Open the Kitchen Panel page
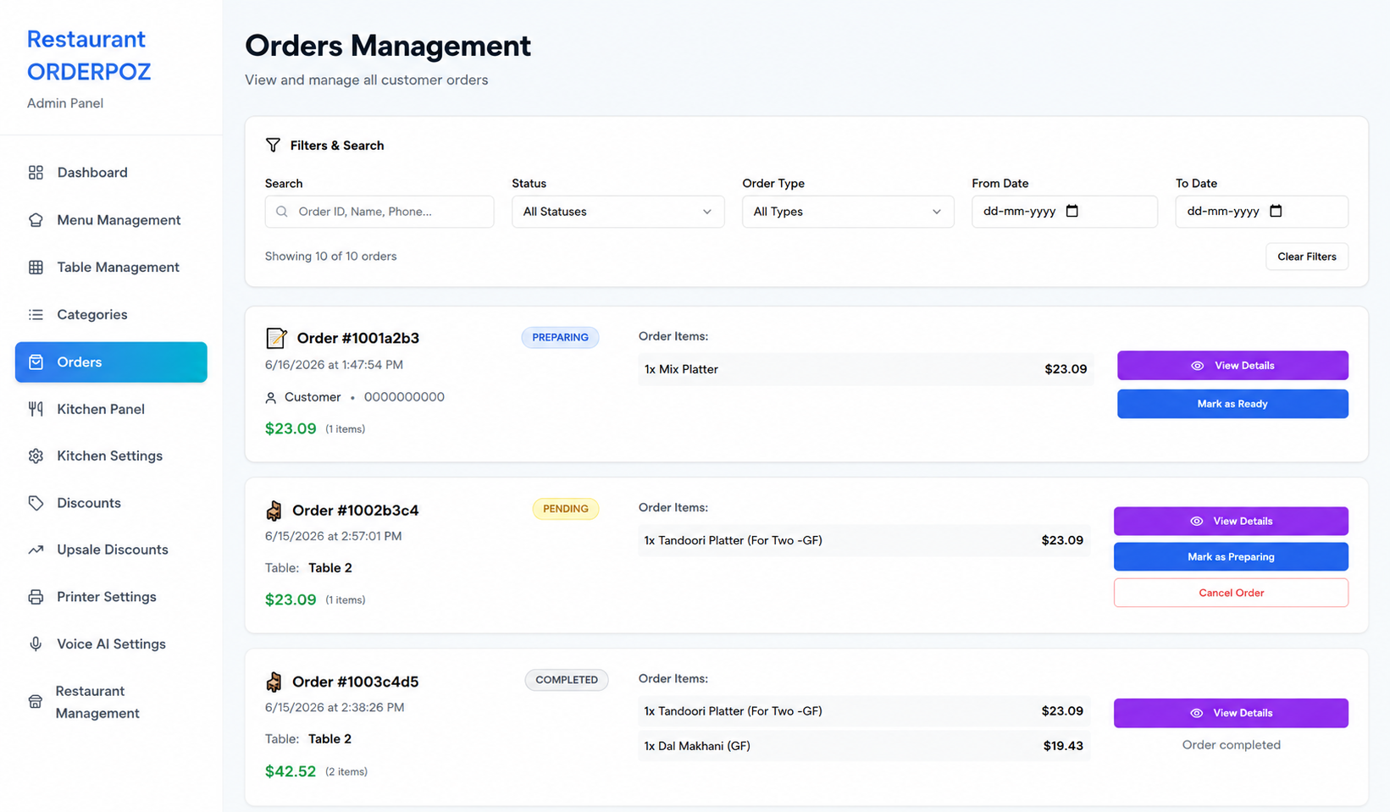The height and width of the screenshot is (812, 1390). click(x=111, y=409)
